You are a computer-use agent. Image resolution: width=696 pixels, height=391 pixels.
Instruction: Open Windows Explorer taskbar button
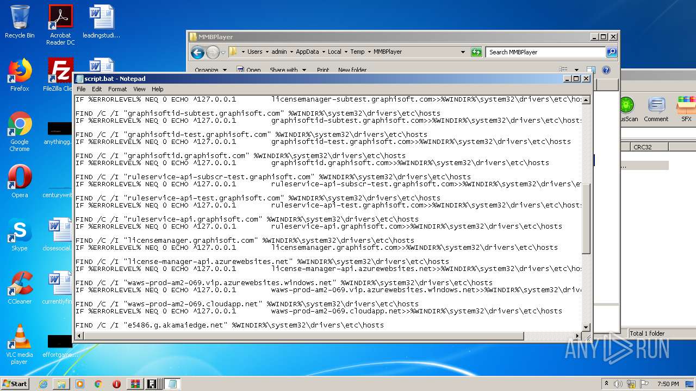pos(61,384)
